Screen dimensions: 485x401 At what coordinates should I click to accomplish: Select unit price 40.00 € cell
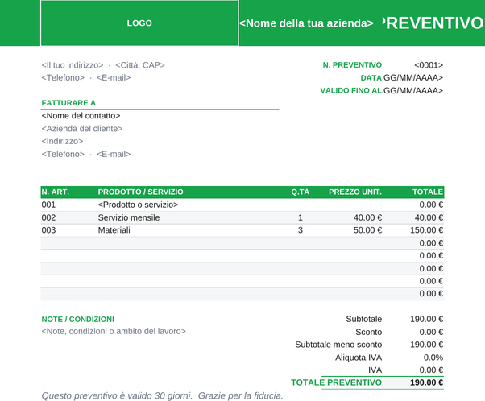click(367, 217)
